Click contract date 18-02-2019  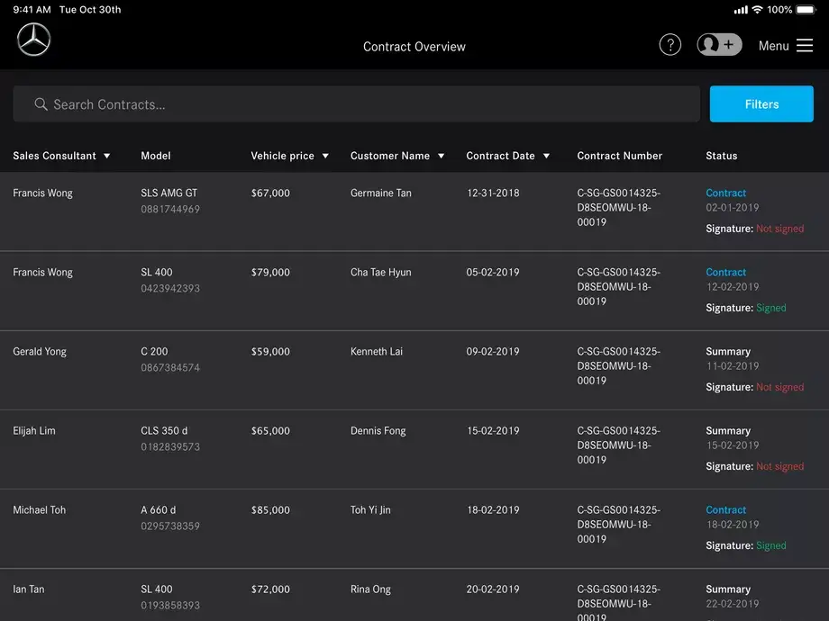493,509
